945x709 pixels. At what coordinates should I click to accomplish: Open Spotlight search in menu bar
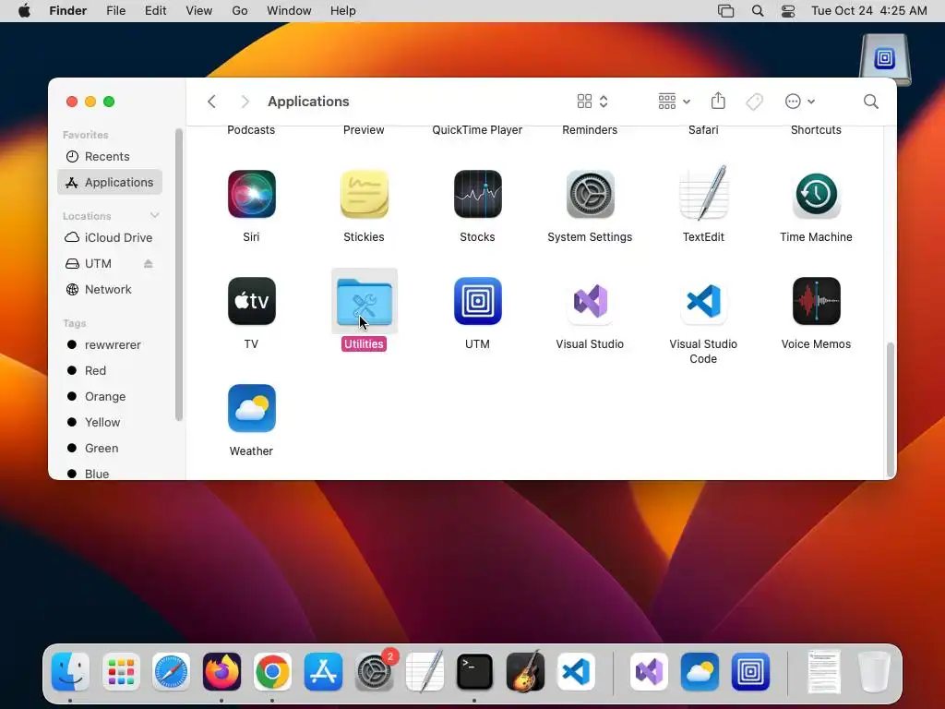coord(758,11)
